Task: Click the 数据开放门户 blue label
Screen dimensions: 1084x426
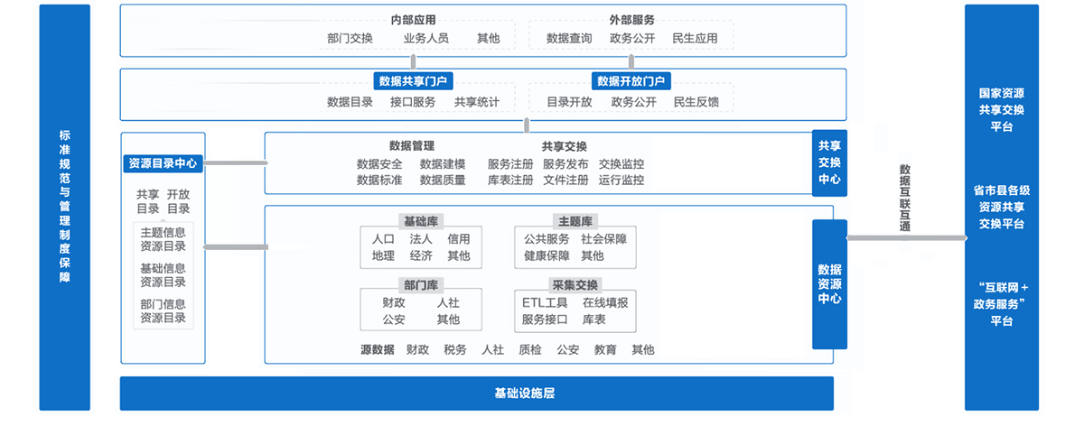Action: pos(631,81)
